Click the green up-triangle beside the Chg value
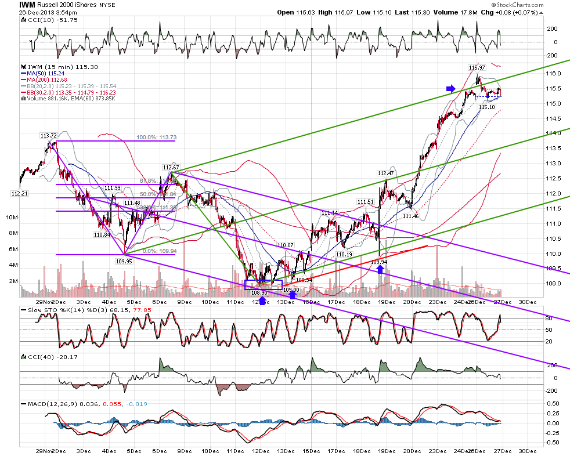The width and height of the screenshot is (570, 456). (x=542, y=13)
